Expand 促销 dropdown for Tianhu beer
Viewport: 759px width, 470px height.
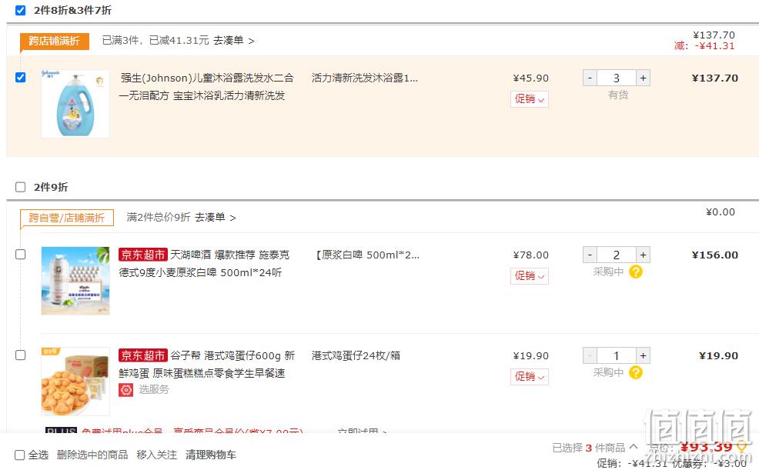tap(529, 276)
